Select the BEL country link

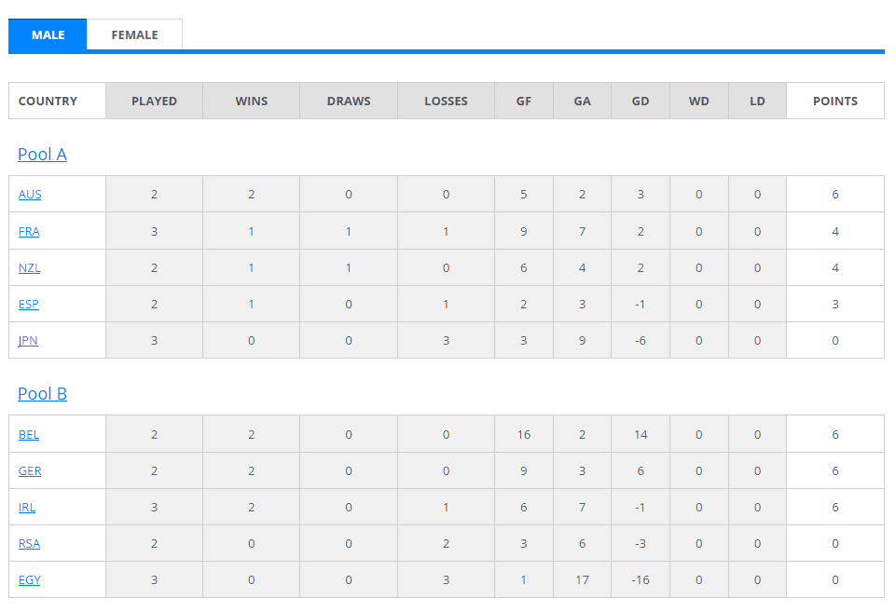tap(29, 434)
